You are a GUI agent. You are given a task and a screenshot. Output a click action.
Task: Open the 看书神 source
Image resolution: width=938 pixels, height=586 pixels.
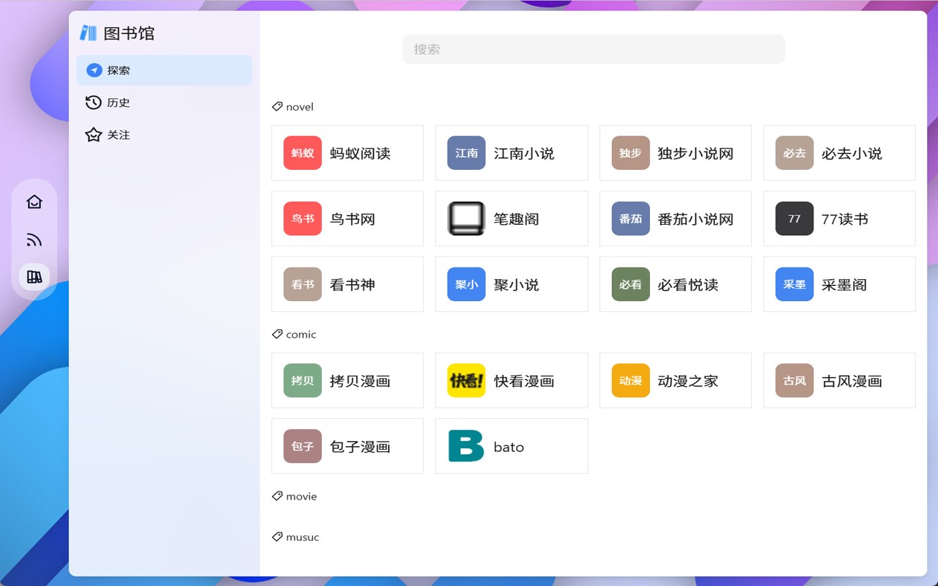coord(347,284)
